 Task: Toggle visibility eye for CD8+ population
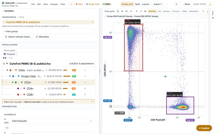point(46,95)
